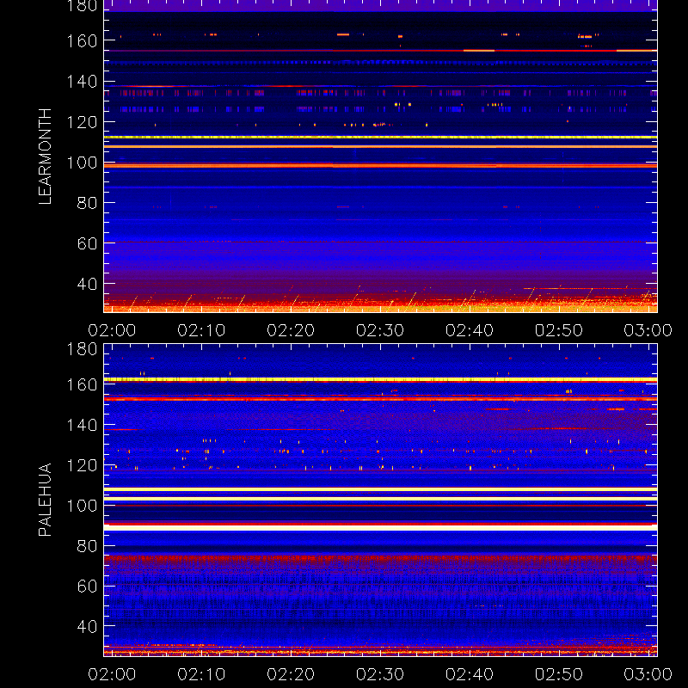Pick the 80 frequency label on the Learmonth axis
The width and height of the screenshot is (688, 688).
click(x=87, y=203)
